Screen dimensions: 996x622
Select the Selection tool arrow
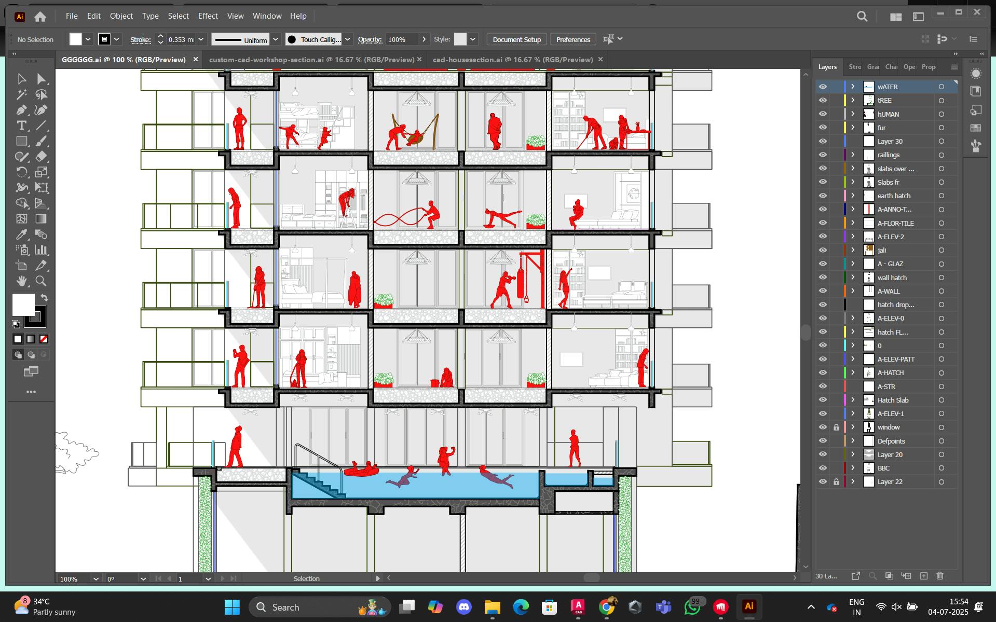click(21, 79)
